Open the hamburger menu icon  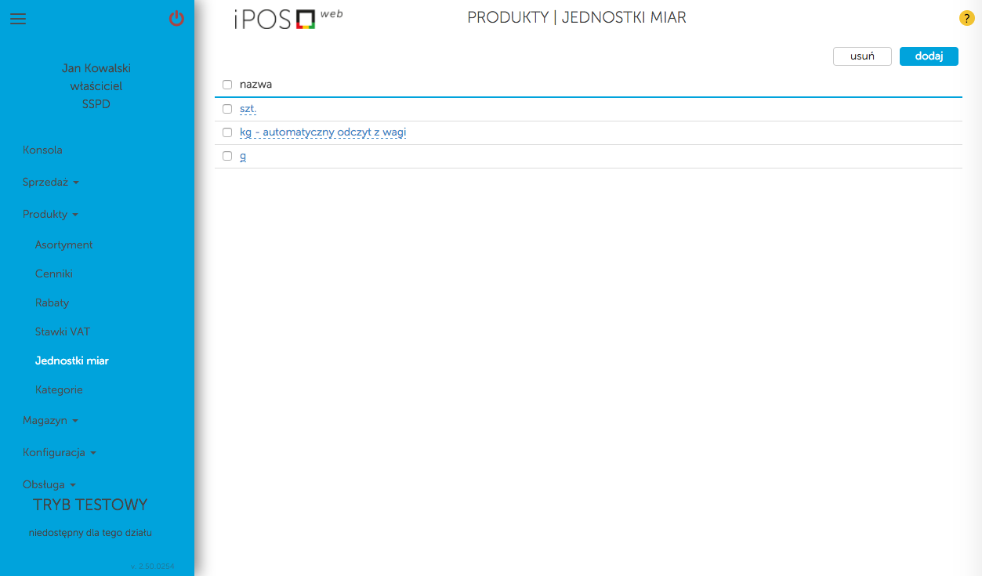18,19
